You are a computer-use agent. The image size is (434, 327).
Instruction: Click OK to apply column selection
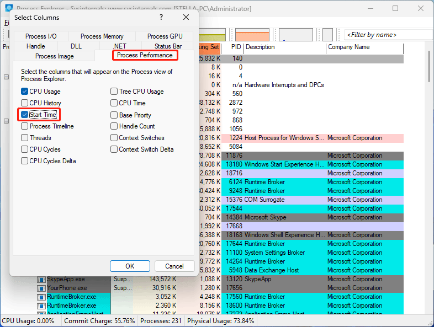[130, 266]
